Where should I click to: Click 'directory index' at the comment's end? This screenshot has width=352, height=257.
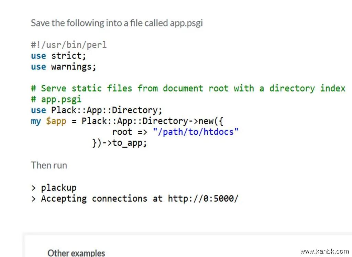tap(307, 88)
